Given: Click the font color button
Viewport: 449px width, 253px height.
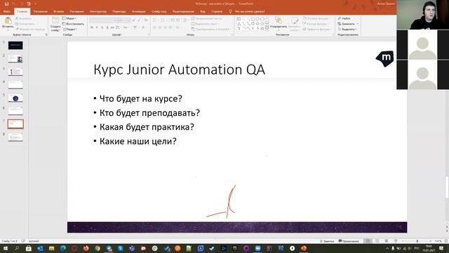Looking at the screenshot, I should point(143,27).
